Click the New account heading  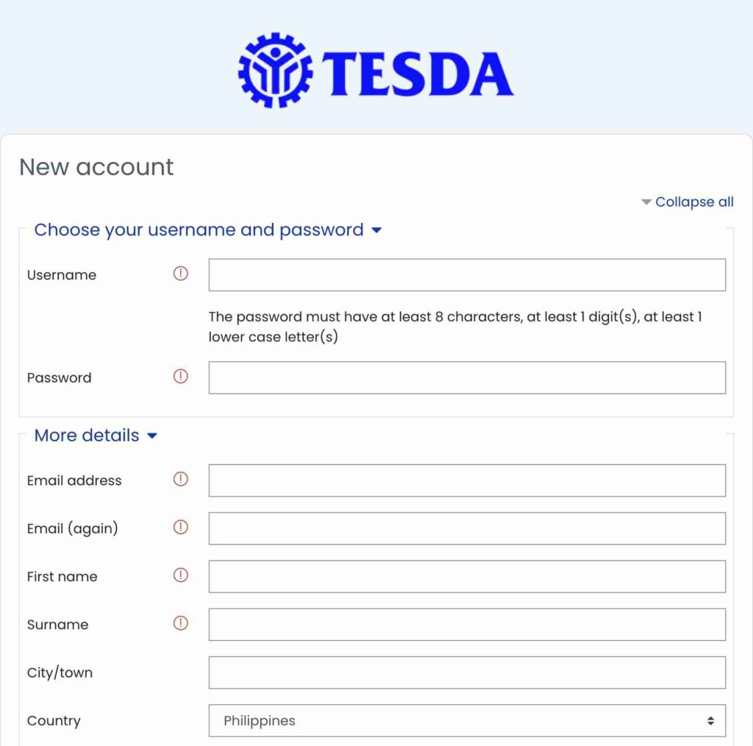click(96, 167)
